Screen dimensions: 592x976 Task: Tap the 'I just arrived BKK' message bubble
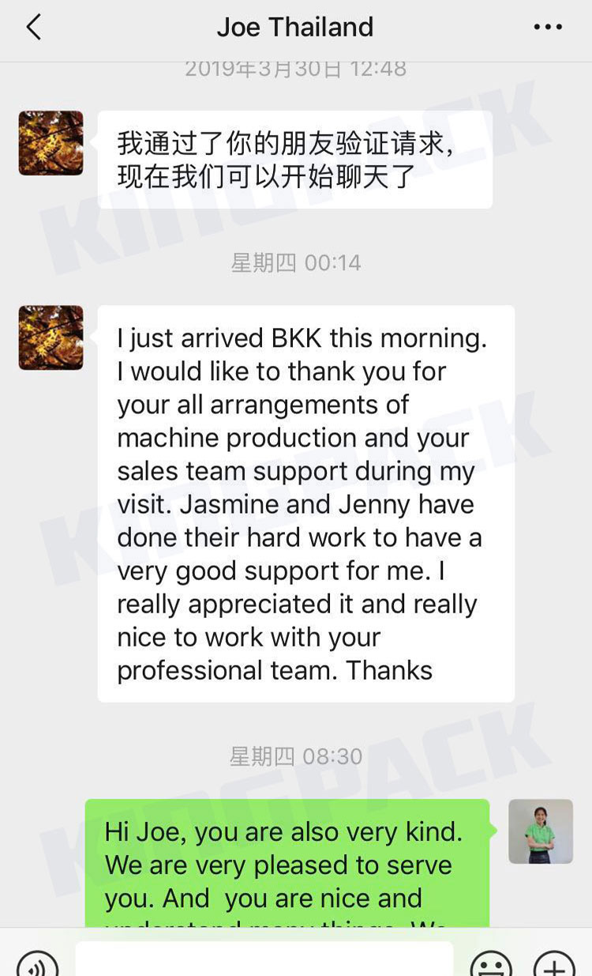click(x=306, y=503)
